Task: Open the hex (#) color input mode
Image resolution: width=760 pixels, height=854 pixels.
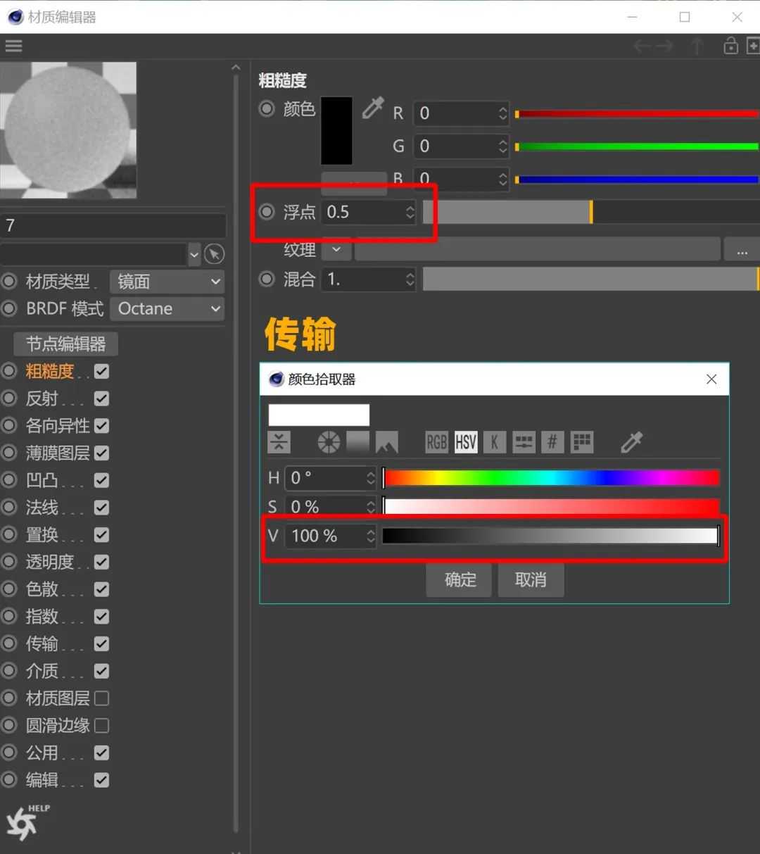Action: [x=552, y=442]
